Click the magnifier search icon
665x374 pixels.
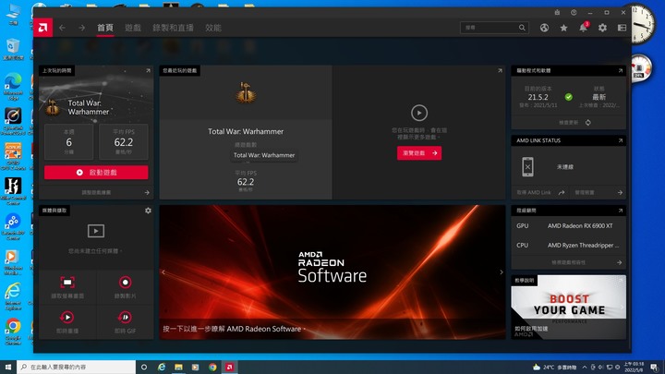[522, 28]
